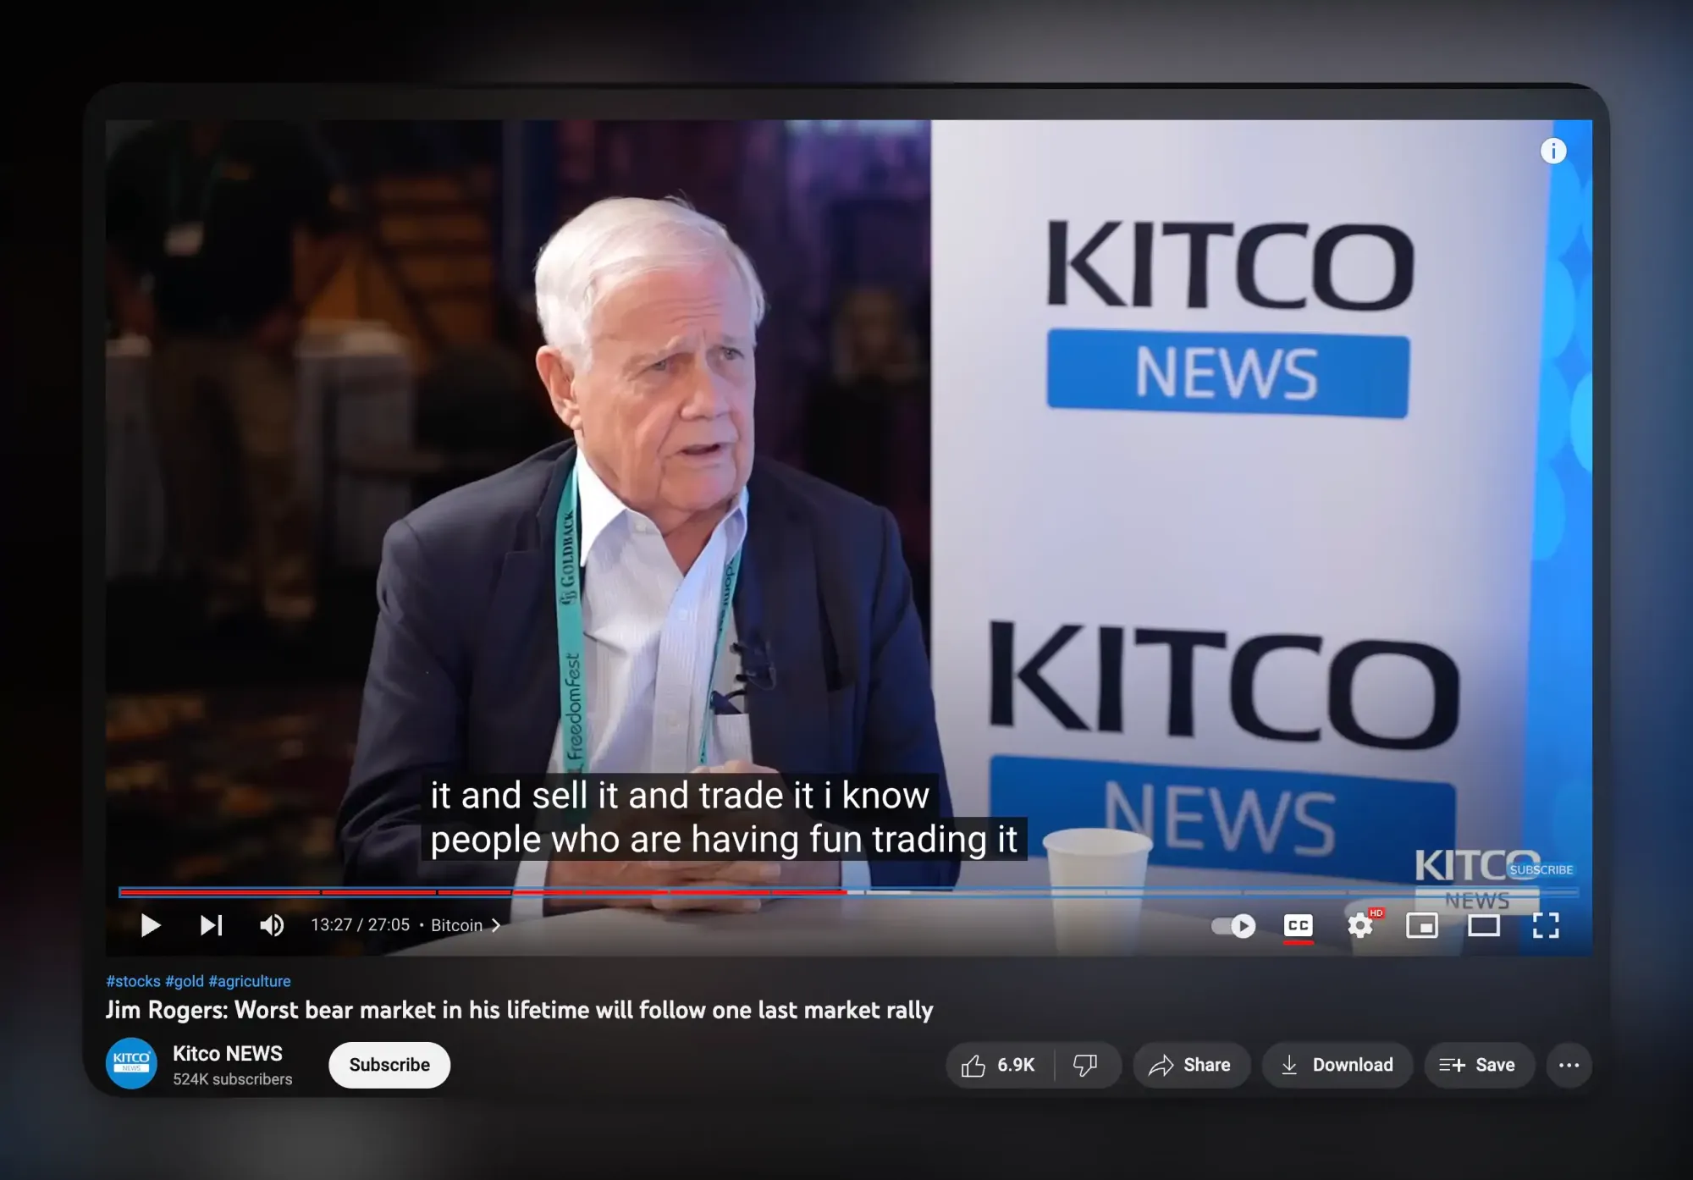Mute the video volume

tap(272, 925)
